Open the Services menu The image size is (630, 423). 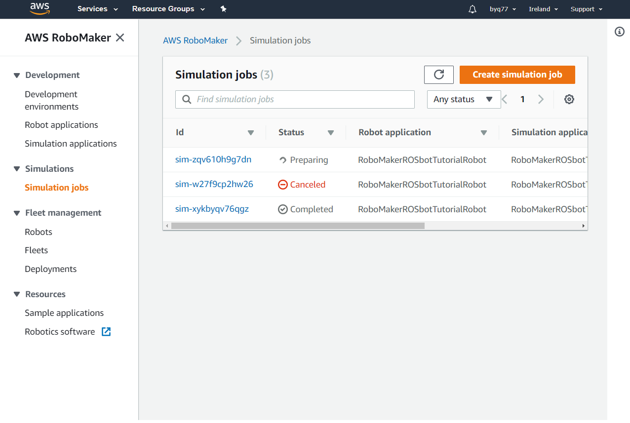[x=98, y=9]
